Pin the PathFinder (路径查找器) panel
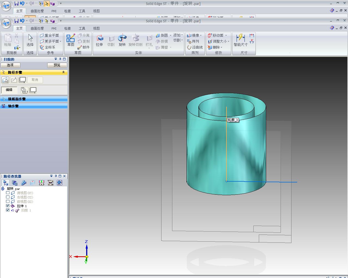The image size is (348, 278). (x=56, y=176)
